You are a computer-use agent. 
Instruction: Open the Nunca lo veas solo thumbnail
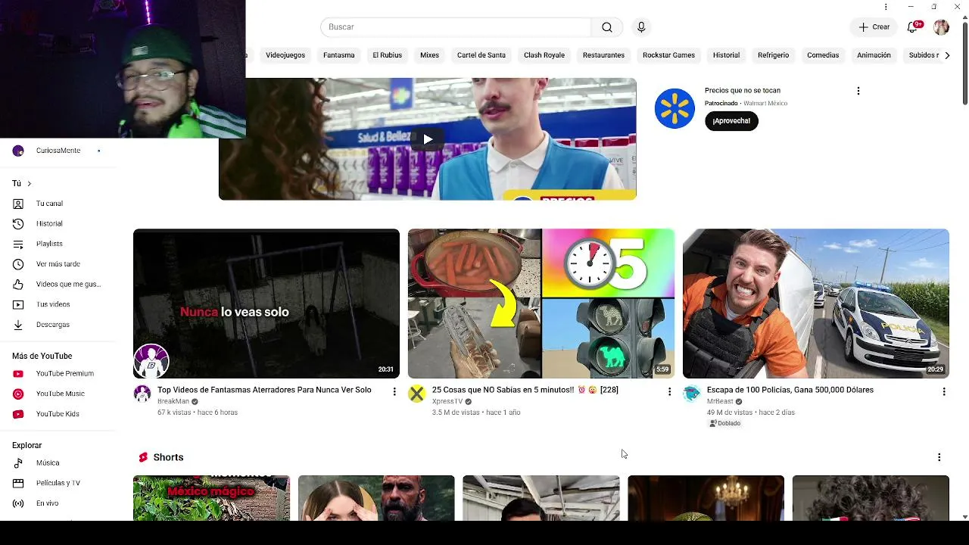pos(266,304)
